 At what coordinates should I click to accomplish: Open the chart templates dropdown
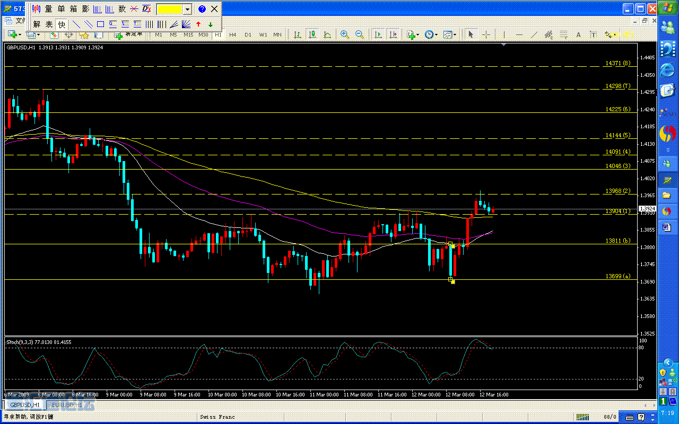tap(450, 35)
